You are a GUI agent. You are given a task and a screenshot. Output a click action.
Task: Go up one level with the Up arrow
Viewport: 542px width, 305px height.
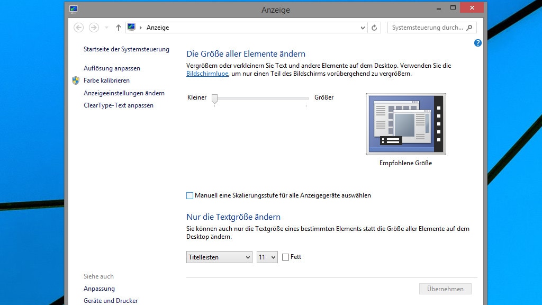point(119,28)
